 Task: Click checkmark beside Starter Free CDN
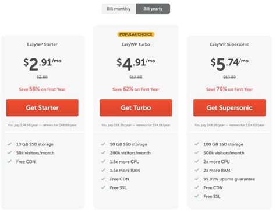(x=10, y=161)
